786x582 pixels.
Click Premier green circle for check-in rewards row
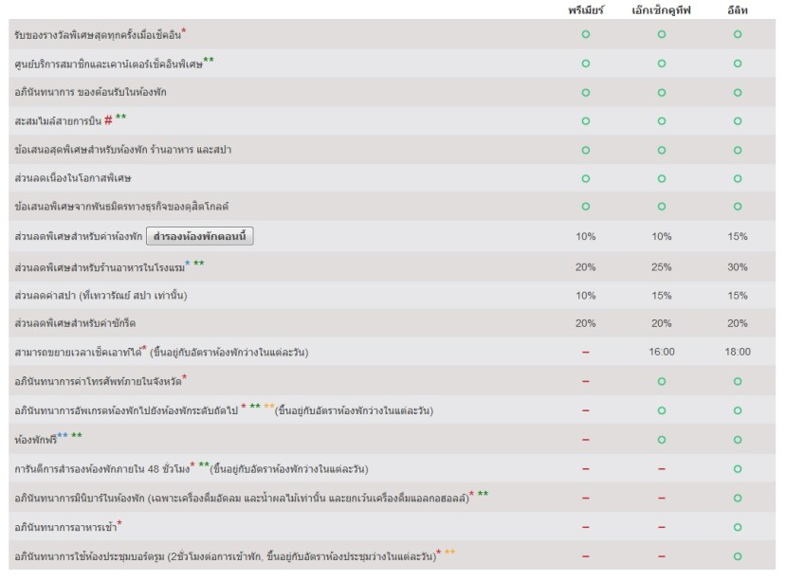pyautogui.click(x=585, y=34)
